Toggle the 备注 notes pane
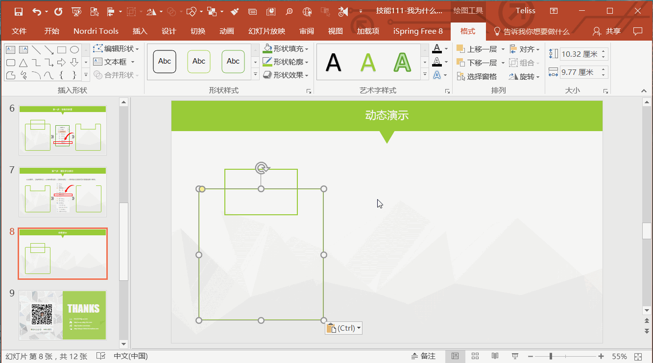 click(423, 356)
